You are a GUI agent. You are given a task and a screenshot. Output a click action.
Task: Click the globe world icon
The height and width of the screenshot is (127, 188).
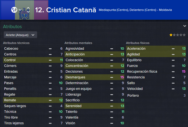tap(14, 10)
